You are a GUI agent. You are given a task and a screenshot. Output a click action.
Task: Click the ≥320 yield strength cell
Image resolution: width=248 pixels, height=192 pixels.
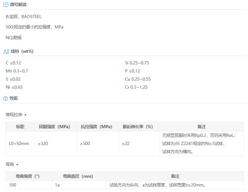click(55, 144)
